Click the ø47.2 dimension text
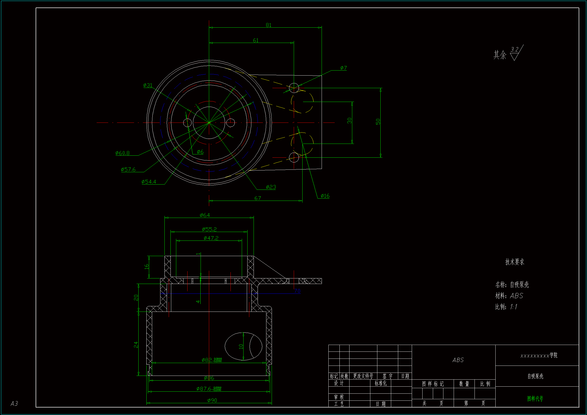This screenshot has width=587, height=415. pos(211,238)
